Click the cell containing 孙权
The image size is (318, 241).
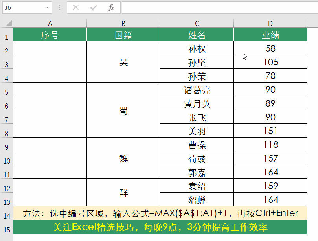click(x=197, y=48)
